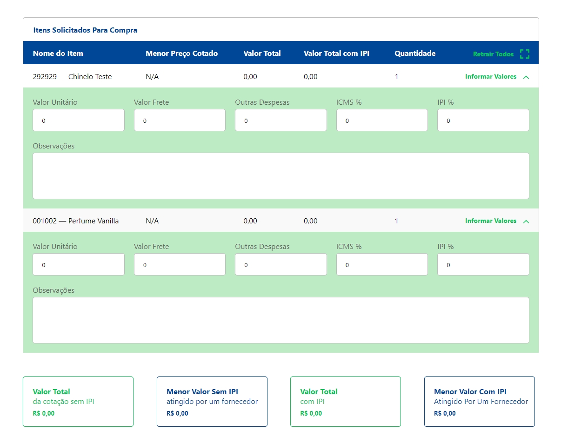Screen dimensions: 561x430
Task: Focus Valor Frete field for Chinelo Teste
Action: point(180,121)
